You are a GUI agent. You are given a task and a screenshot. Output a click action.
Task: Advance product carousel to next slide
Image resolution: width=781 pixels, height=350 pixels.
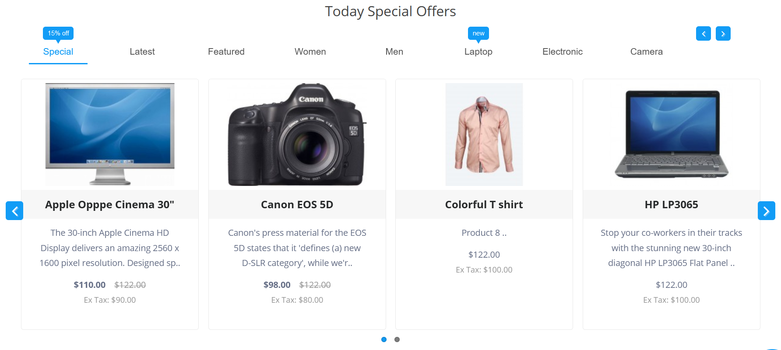pos(766,211)
